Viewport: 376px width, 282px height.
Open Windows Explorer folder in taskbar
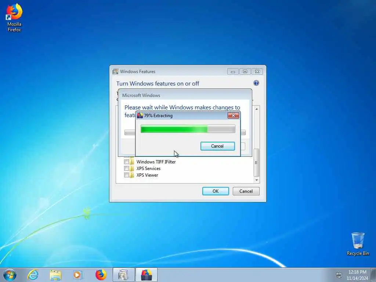click(x=56, y=275)
